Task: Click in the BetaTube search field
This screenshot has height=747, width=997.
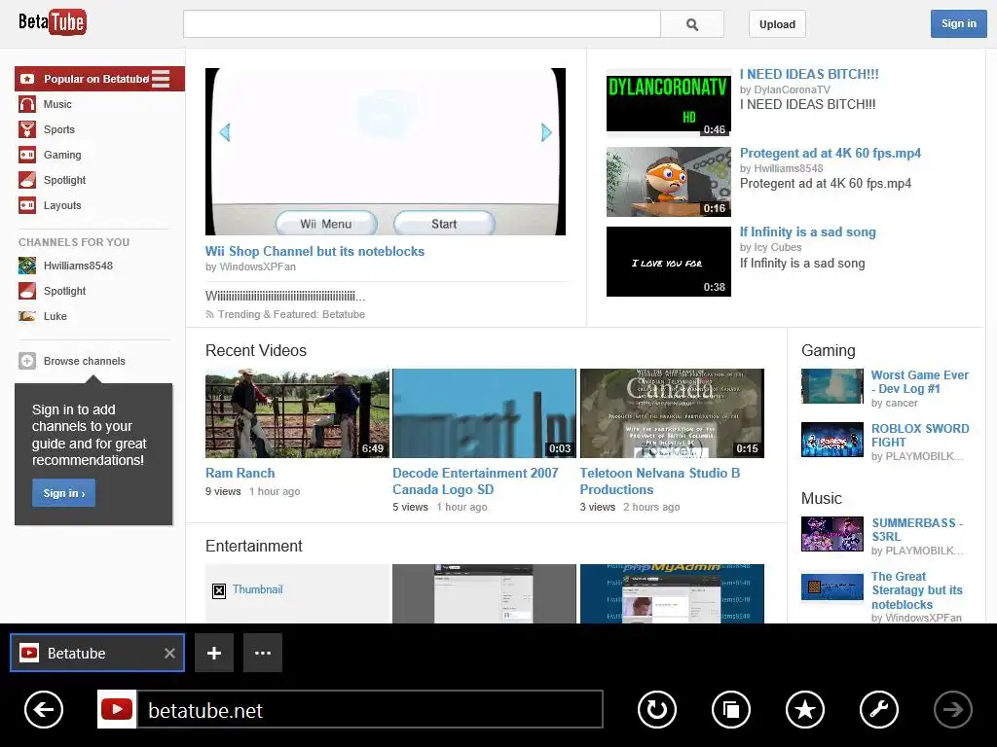Action: (x=422, y=24)
